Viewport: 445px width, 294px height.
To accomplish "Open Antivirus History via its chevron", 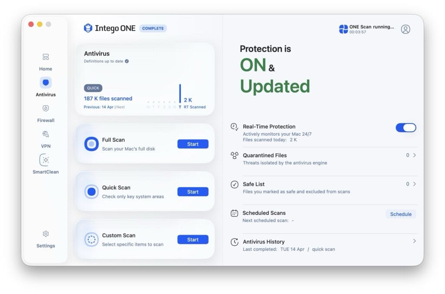I will point(413,241).
